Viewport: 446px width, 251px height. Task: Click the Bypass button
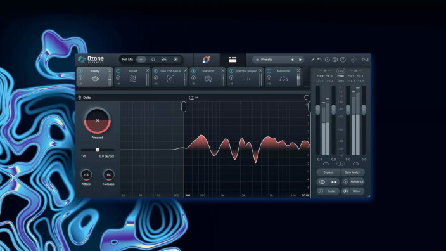tap(328, 172)
